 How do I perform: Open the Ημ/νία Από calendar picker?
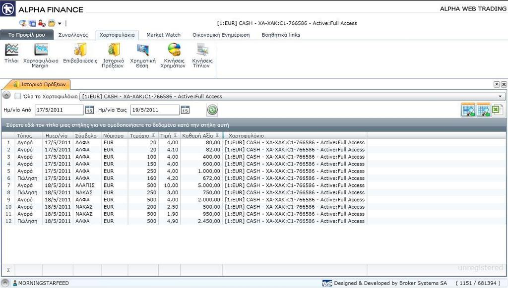coord(89,110)
